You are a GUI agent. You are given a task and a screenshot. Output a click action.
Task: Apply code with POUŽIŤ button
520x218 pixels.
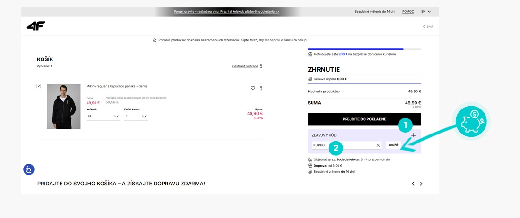pyautogui.click(x=393, y=145)
